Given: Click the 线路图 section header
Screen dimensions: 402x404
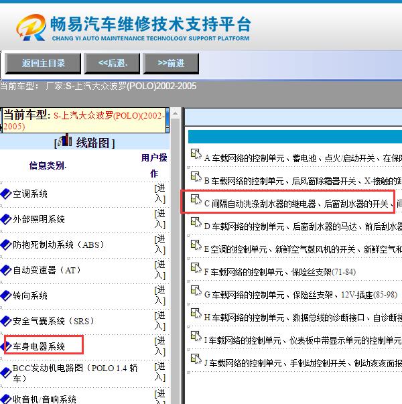Looking at the screenshot, I should pos(85,142).
